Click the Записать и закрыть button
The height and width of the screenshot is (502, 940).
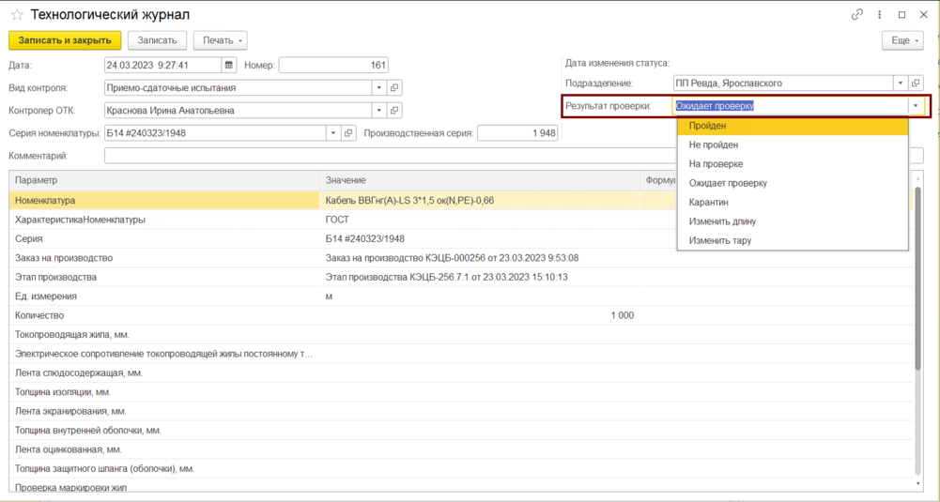click(x=65, y=40)
